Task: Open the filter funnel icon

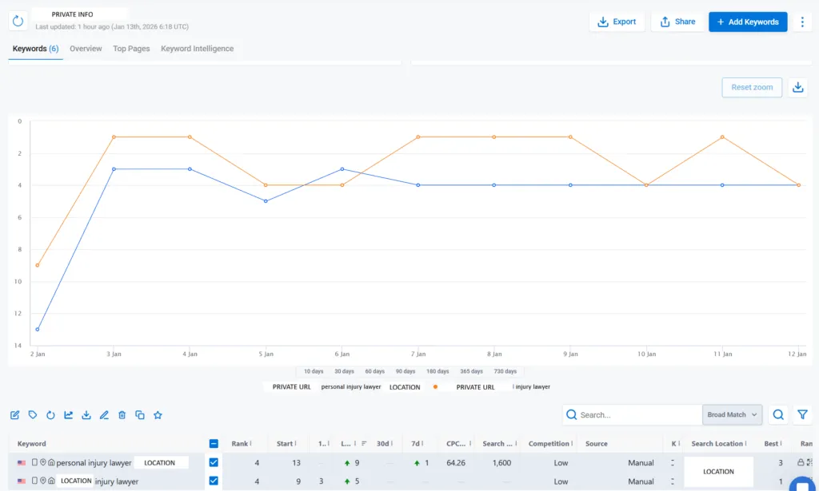Action: pos(802,415)
